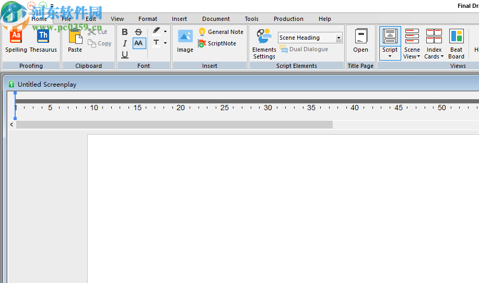The width and height of the screenshot is (479, 283).
Task: Click the Dual Dialogue button
Action: point(304,49)
